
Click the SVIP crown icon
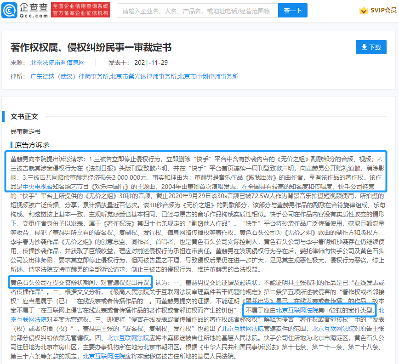363,11
